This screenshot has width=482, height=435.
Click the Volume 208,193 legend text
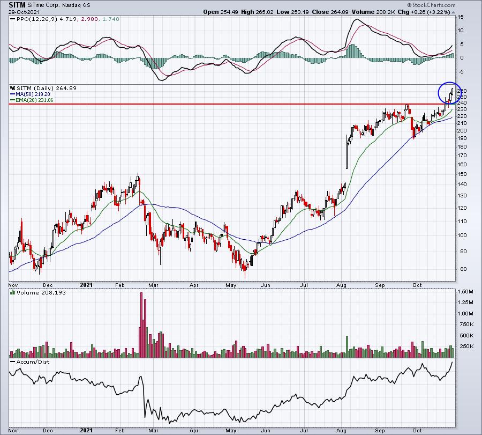point(41,292)
